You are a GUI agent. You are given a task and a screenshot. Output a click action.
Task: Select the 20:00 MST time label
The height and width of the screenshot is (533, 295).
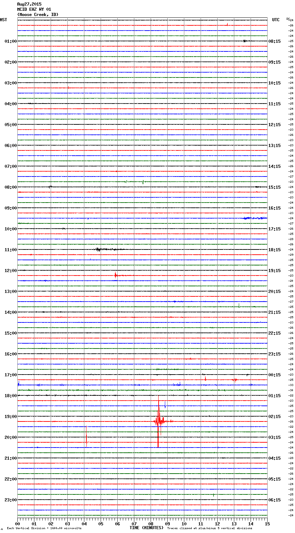11,437
